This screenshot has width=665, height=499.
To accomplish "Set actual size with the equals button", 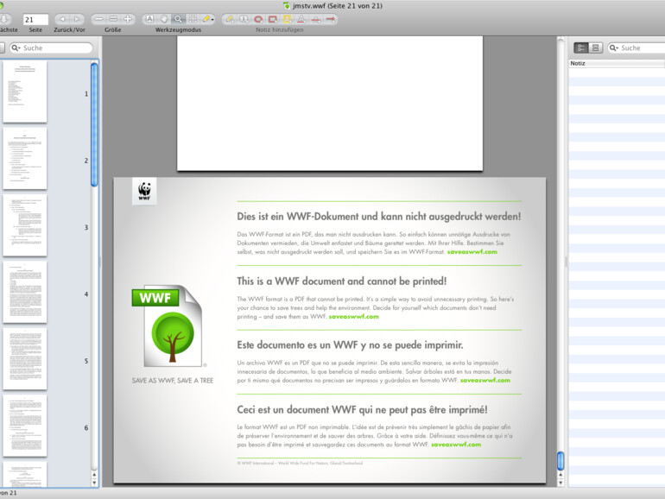I will click(x=113, y=19).
